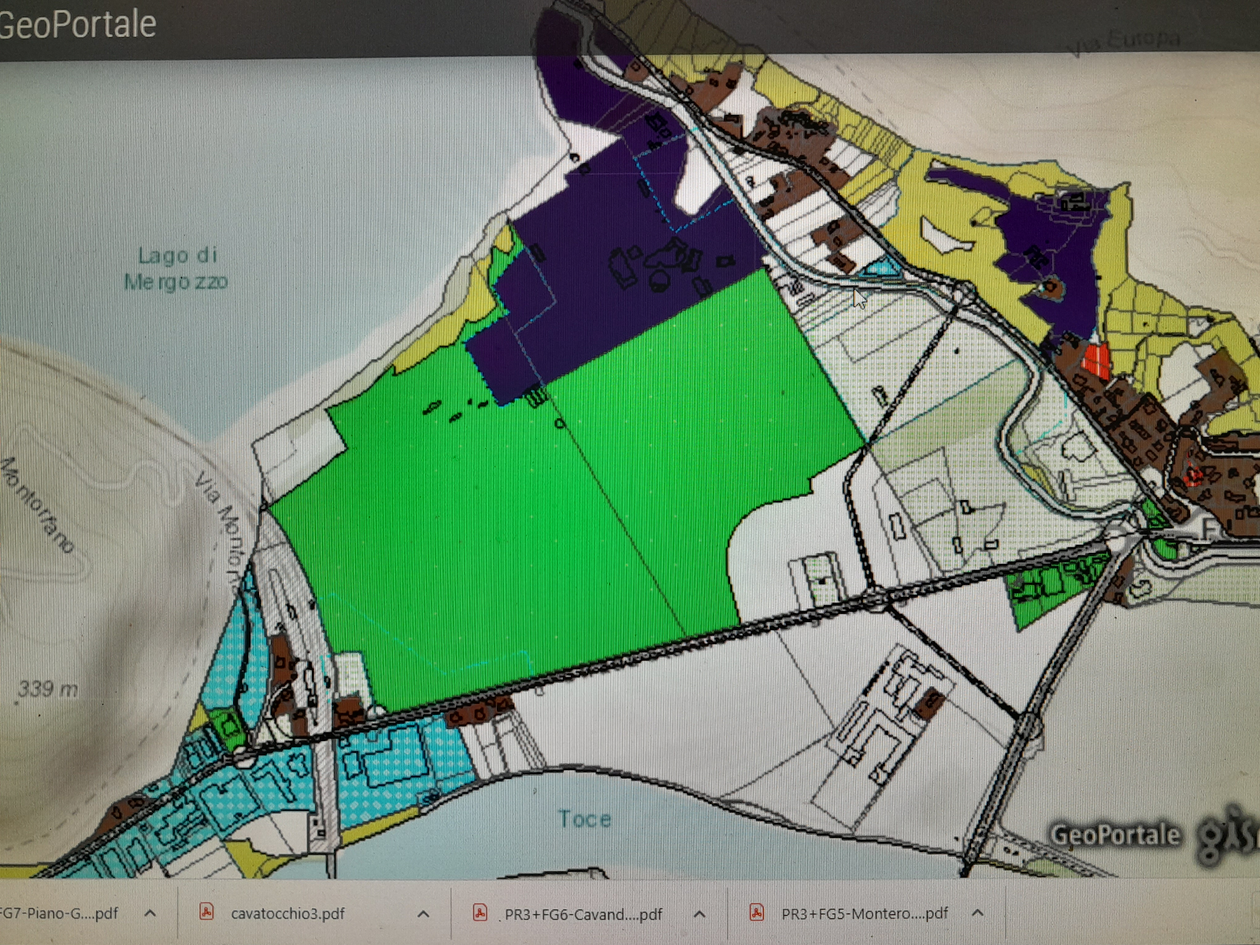Click the Montorfano map label
The width and height of the screenshot is (1260, 945).
pos(37,506)
